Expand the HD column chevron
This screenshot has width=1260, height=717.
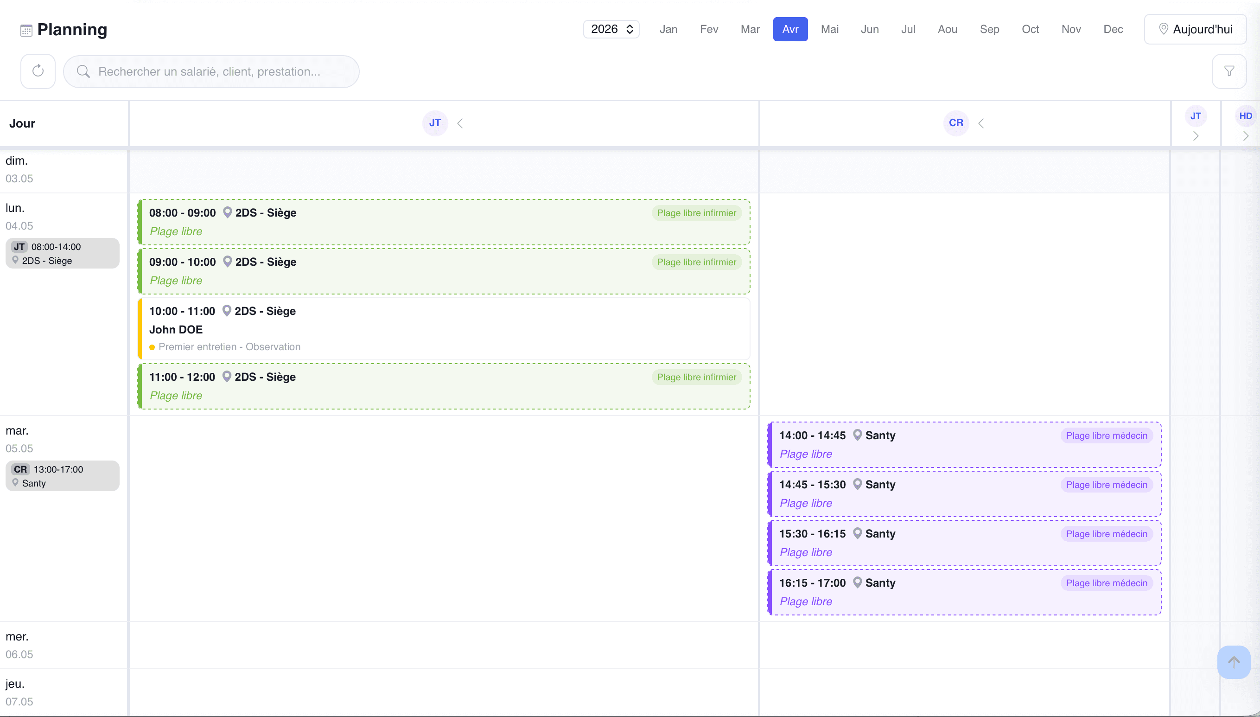(x=1245, y=136)
